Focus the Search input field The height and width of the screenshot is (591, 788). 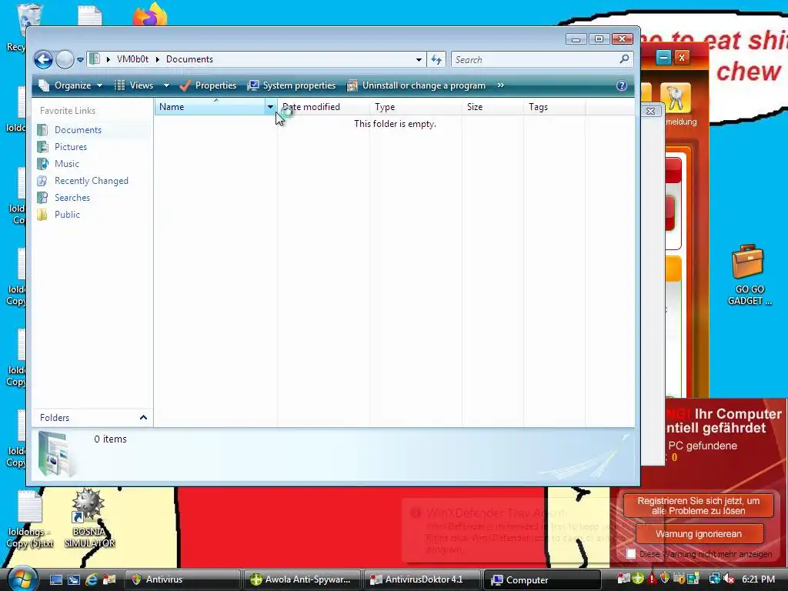pyautogui.click(x=536, y=60)
